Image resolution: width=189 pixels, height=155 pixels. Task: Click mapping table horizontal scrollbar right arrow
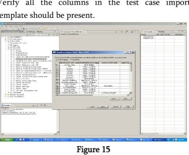pos(128,95)
